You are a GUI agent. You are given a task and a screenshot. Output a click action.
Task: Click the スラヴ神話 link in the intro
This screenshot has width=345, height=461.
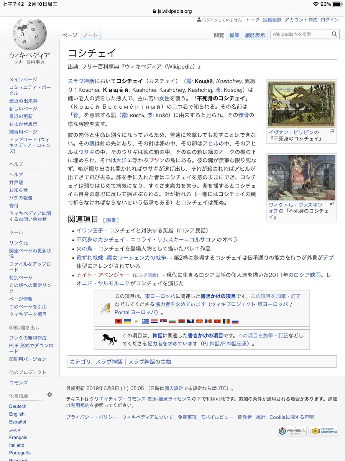tap(80, 81)
